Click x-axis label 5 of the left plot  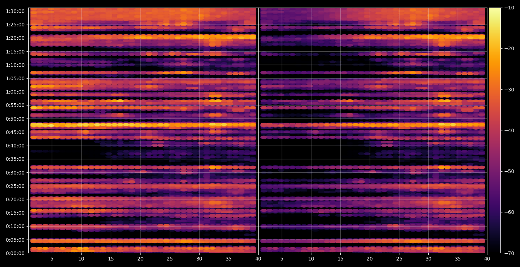(52, 259)
